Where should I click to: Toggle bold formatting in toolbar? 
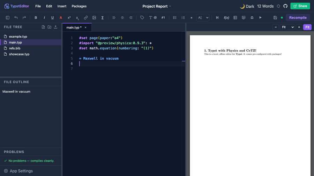(x=36, y=17)
